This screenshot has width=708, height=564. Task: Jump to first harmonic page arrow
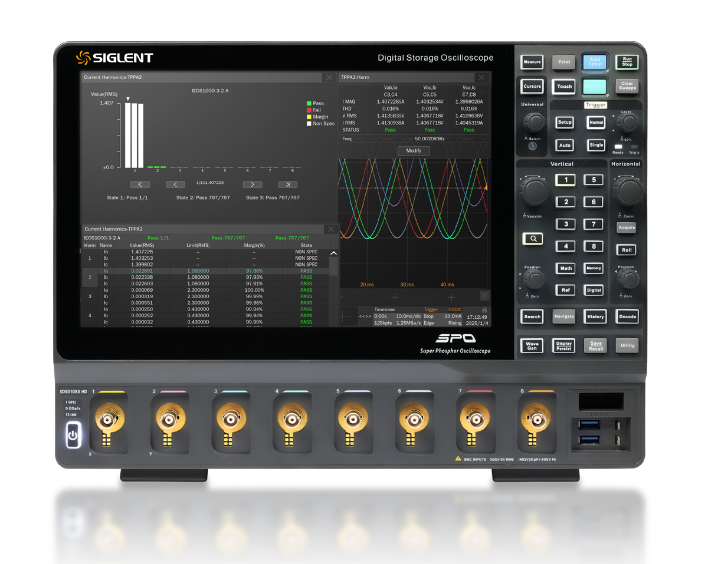(140, 184)
